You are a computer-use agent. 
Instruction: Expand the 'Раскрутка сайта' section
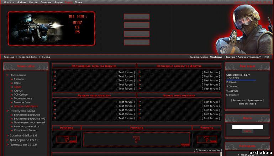[22, 111]
